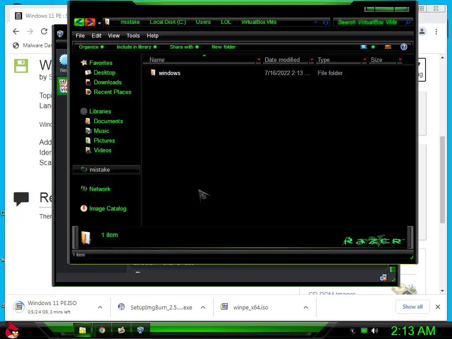Click Users in address breadcrumb
This screenshot has width=452, height=339.
point(203,22)
